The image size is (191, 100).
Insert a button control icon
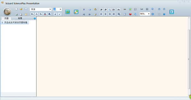(x=125, y=9)
